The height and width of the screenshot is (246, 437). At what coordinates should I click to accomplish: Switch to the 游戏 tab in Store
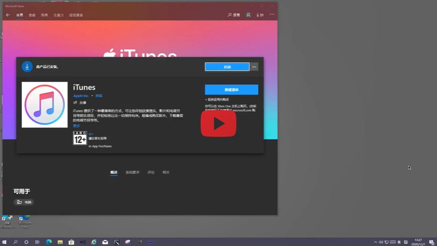[32, 15]
